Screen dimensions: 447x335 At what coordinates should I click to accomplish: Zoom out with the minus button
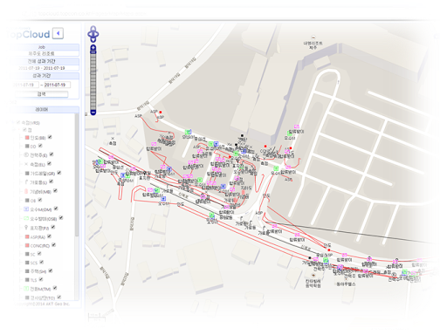(93, 113)
